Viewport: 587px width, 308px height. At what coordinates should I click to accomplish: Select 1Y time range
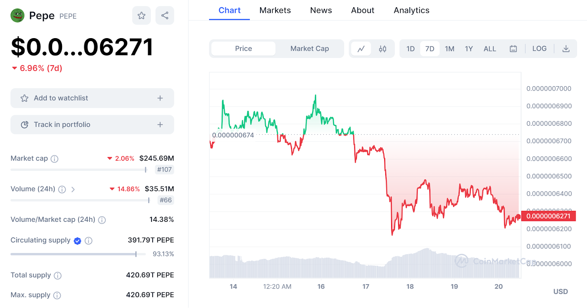tap(469, 49)
